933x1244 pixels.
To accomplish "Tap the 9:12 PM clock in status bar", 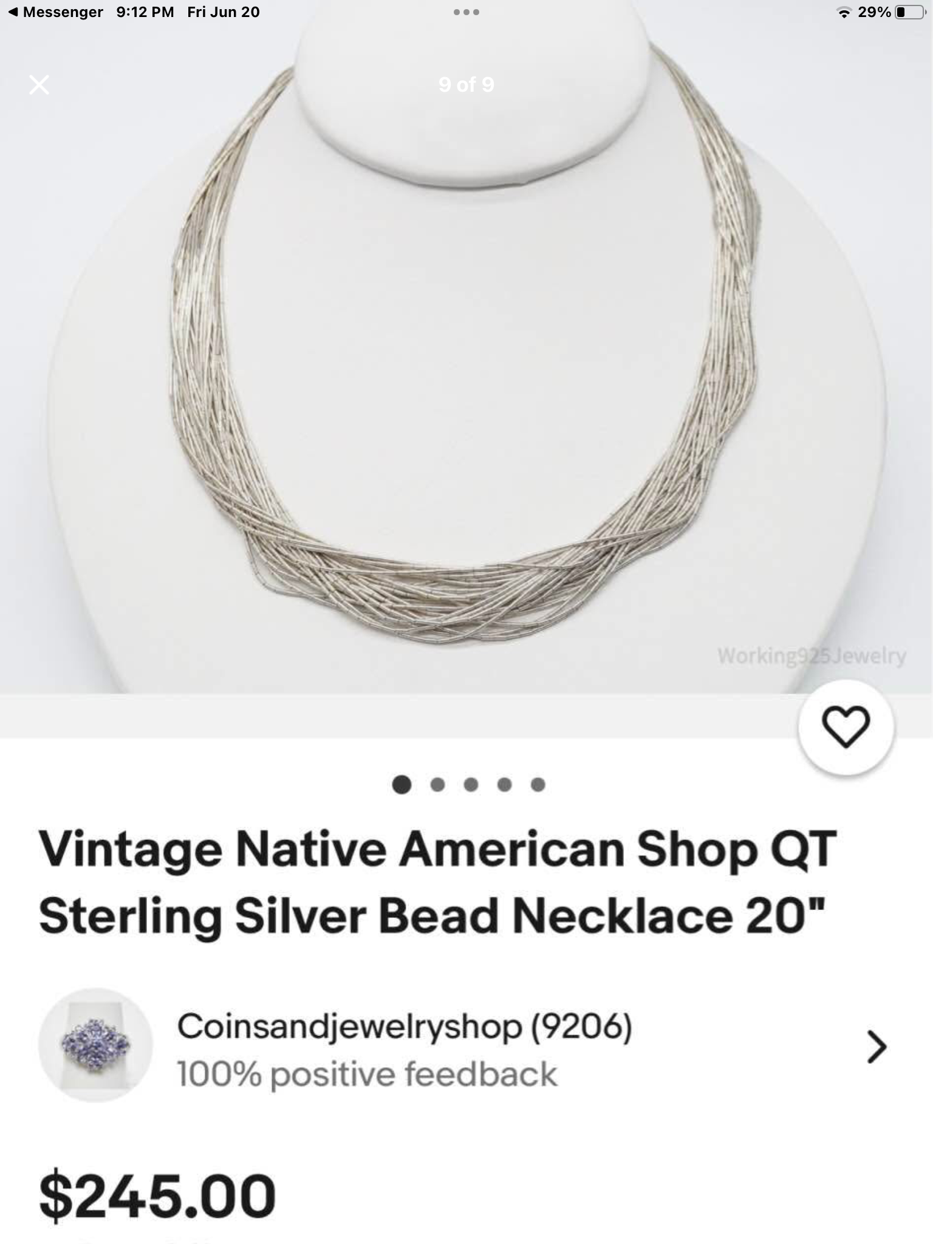I will click(145, 12).
